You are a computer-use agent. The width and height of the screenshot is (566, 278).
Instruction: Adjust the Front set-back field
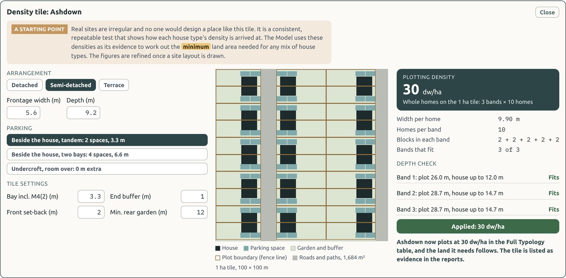click(x=91, y=212)
